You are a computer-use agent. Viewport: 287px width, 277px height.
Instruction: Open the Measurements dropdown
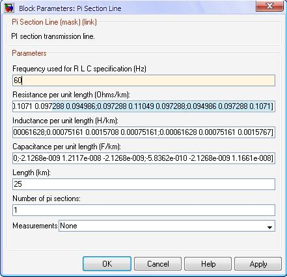[x=167, y=226]
